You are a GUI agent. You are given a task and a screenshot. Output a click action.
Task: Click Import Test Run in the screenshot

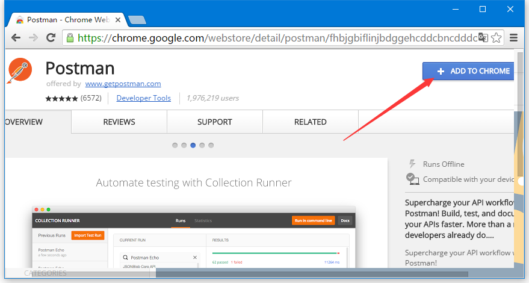click(x=88, y=235)
